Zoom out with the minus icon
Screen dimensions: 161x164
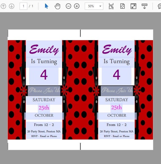(68, 6)
